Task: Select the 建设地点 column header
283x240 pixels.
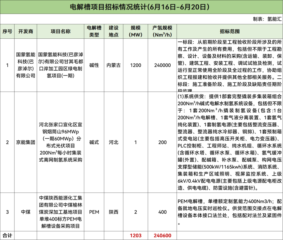Action: click(113, 31)
